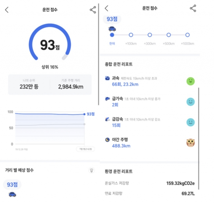Tap the right screen's vertical scrollbar
This screenshot has width=214, height=203.
(x=199, y=139)
